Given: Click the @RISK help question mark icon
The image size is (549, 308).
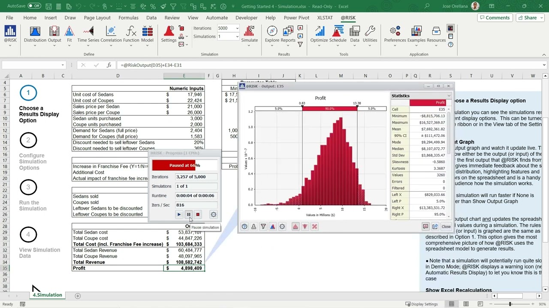Looking at the screenshot, I should 450,44.
